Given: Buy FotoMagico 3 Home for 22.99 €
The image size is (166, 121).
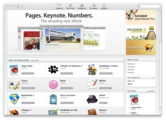Looking at the screenshot, I should [x=105, y=73].
